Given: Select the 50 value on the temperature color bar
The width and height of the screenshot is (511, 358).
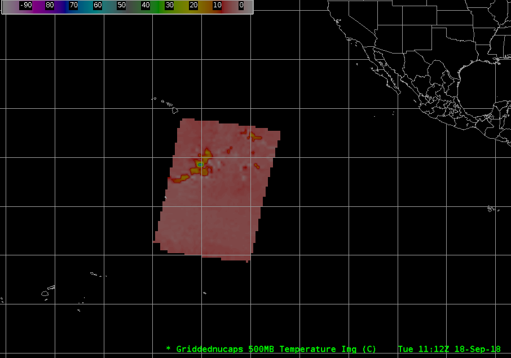Looking at the screenshot, I should pyautogui.click(x=121, y=5).
